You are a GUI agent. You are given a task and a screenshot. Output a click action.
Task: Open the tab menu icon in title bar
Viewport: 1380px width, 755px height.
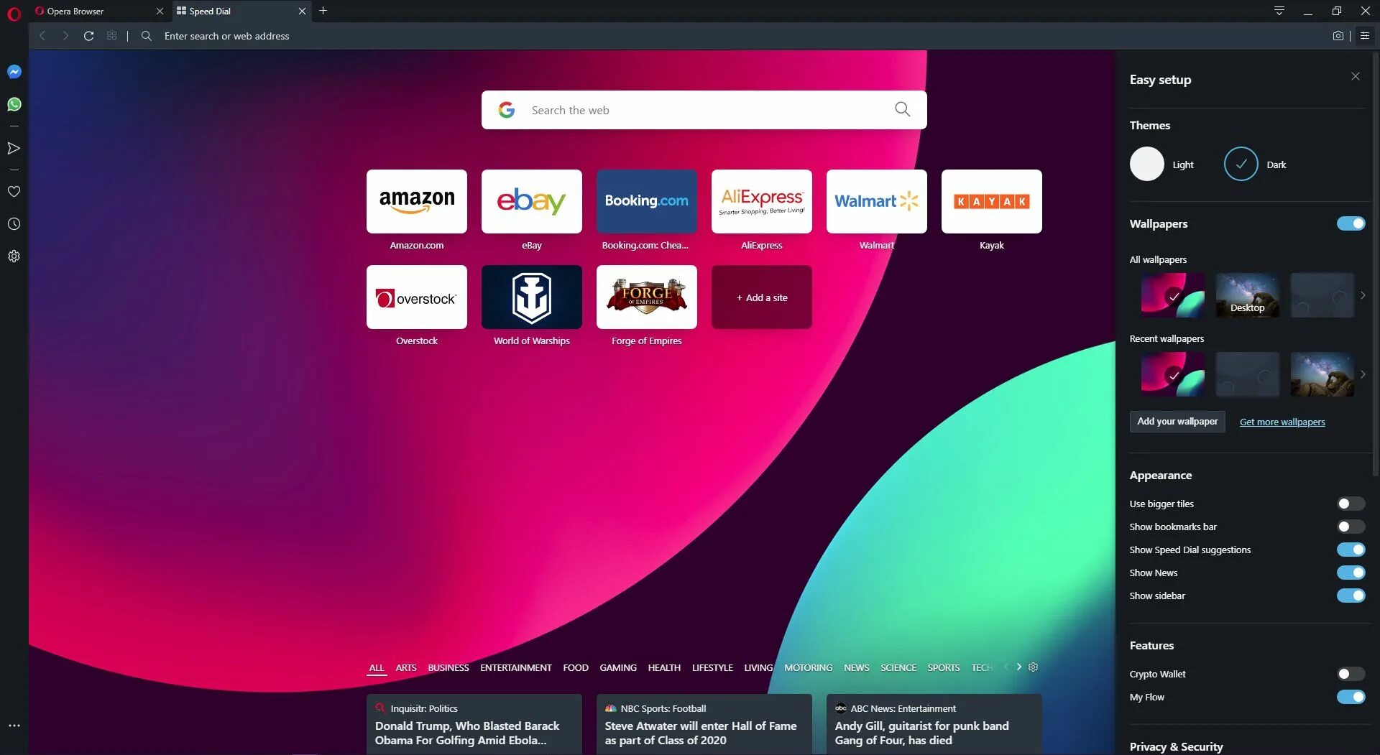click(1279, 11)
